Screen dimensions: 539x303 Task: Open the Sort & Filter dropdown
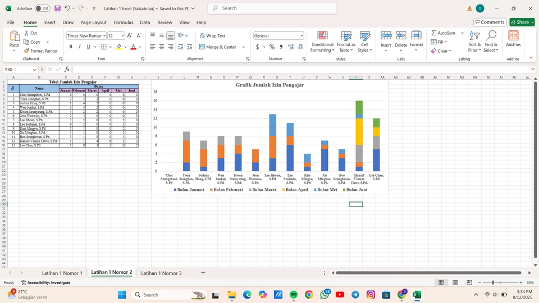[x=474, y=42]
